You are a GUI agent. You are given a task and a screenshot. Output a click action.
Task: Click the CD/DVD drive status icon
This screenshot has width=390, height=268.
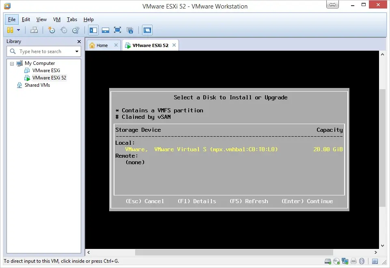click(336, 261)
